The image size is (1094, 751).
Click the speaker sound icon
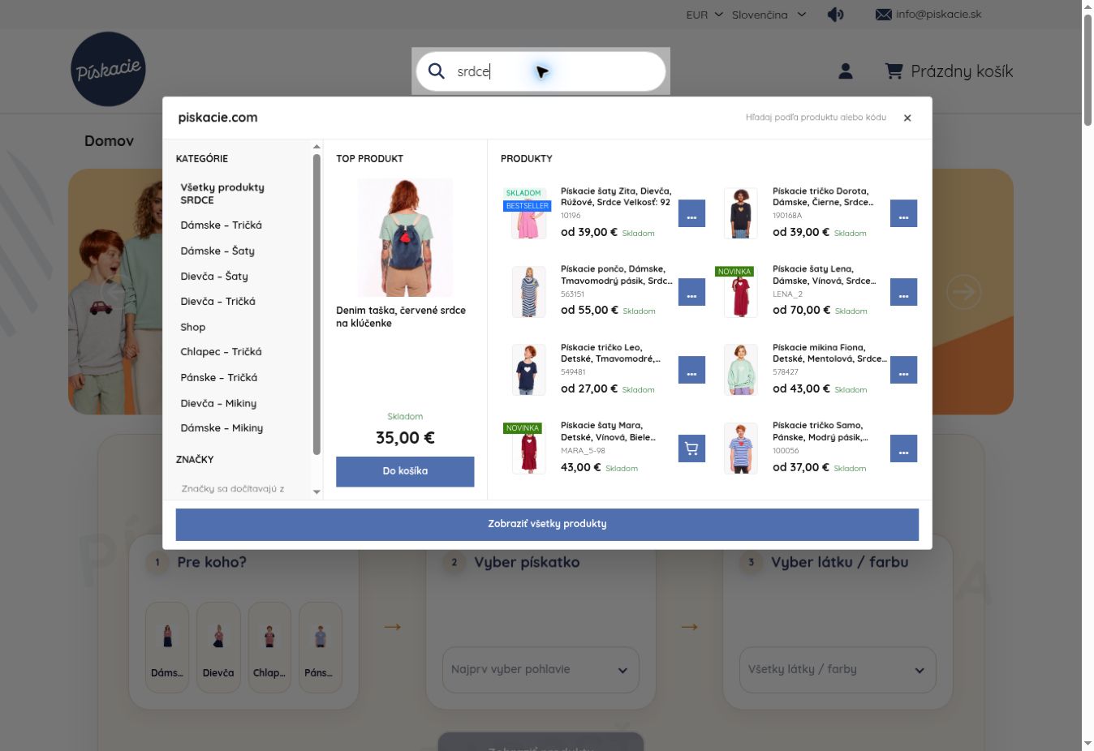(x=835, y=15)
